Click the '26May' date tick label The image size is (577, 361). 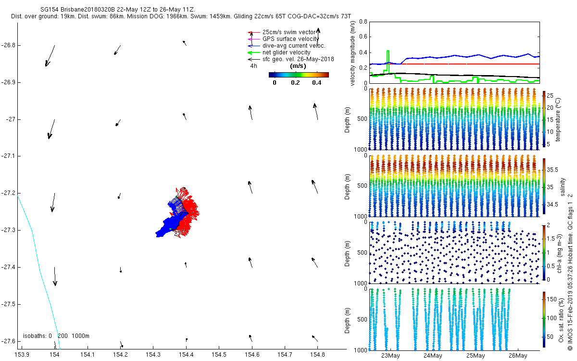(517, 356)
